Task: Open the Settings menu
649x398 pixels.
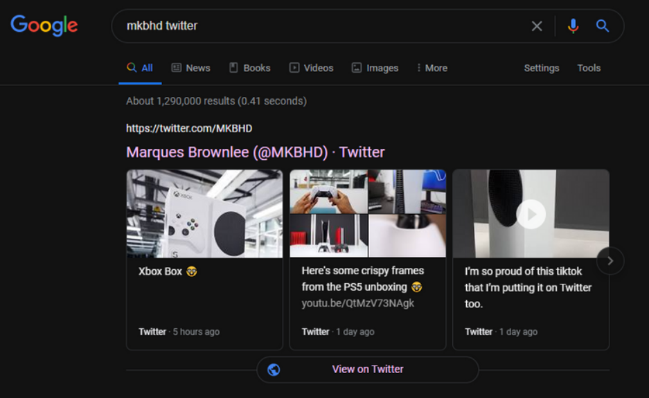Action: [541, 68]
